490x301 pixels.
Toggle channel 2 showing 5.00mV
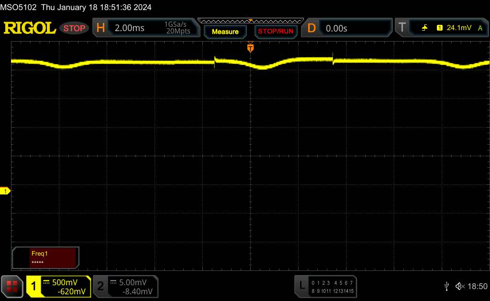coord(124,286)
